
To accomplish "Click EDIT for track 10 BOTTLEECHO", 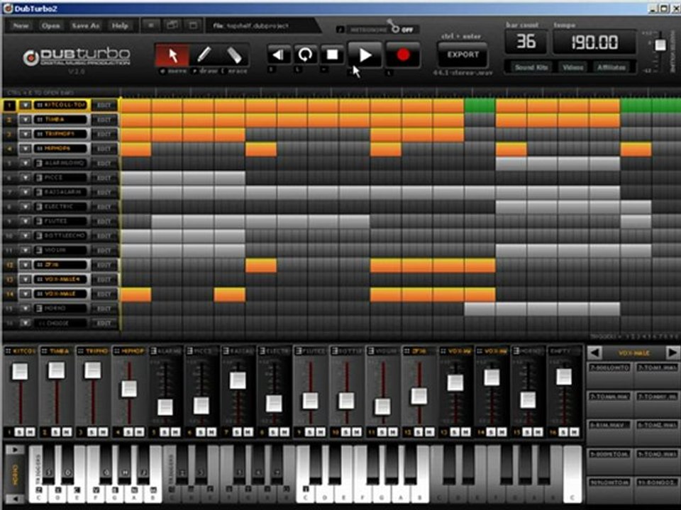I will coord(104,236).
